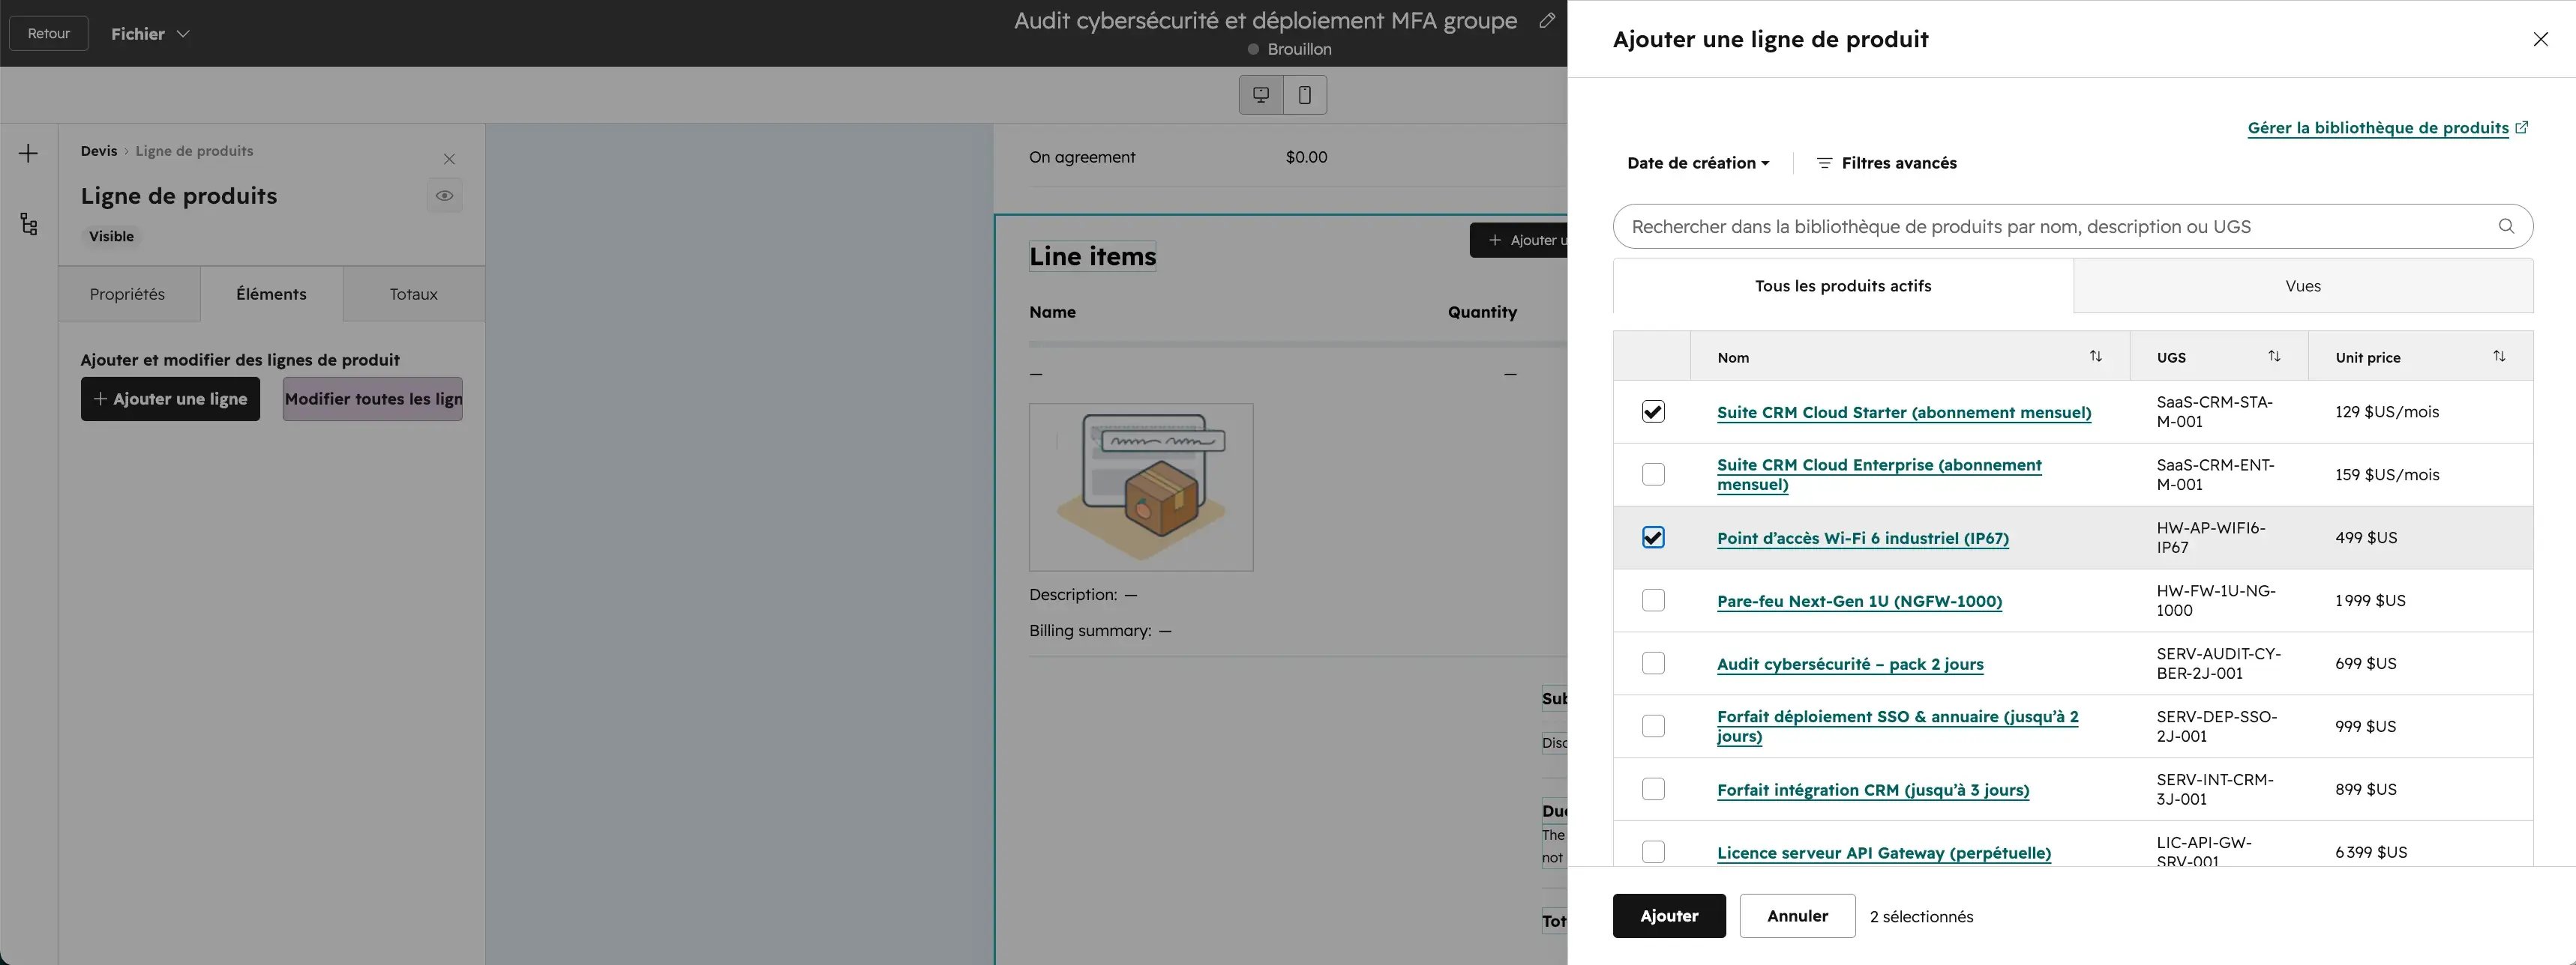
Task: Switch to mobile preview mode
Action: click(1305, 95)
